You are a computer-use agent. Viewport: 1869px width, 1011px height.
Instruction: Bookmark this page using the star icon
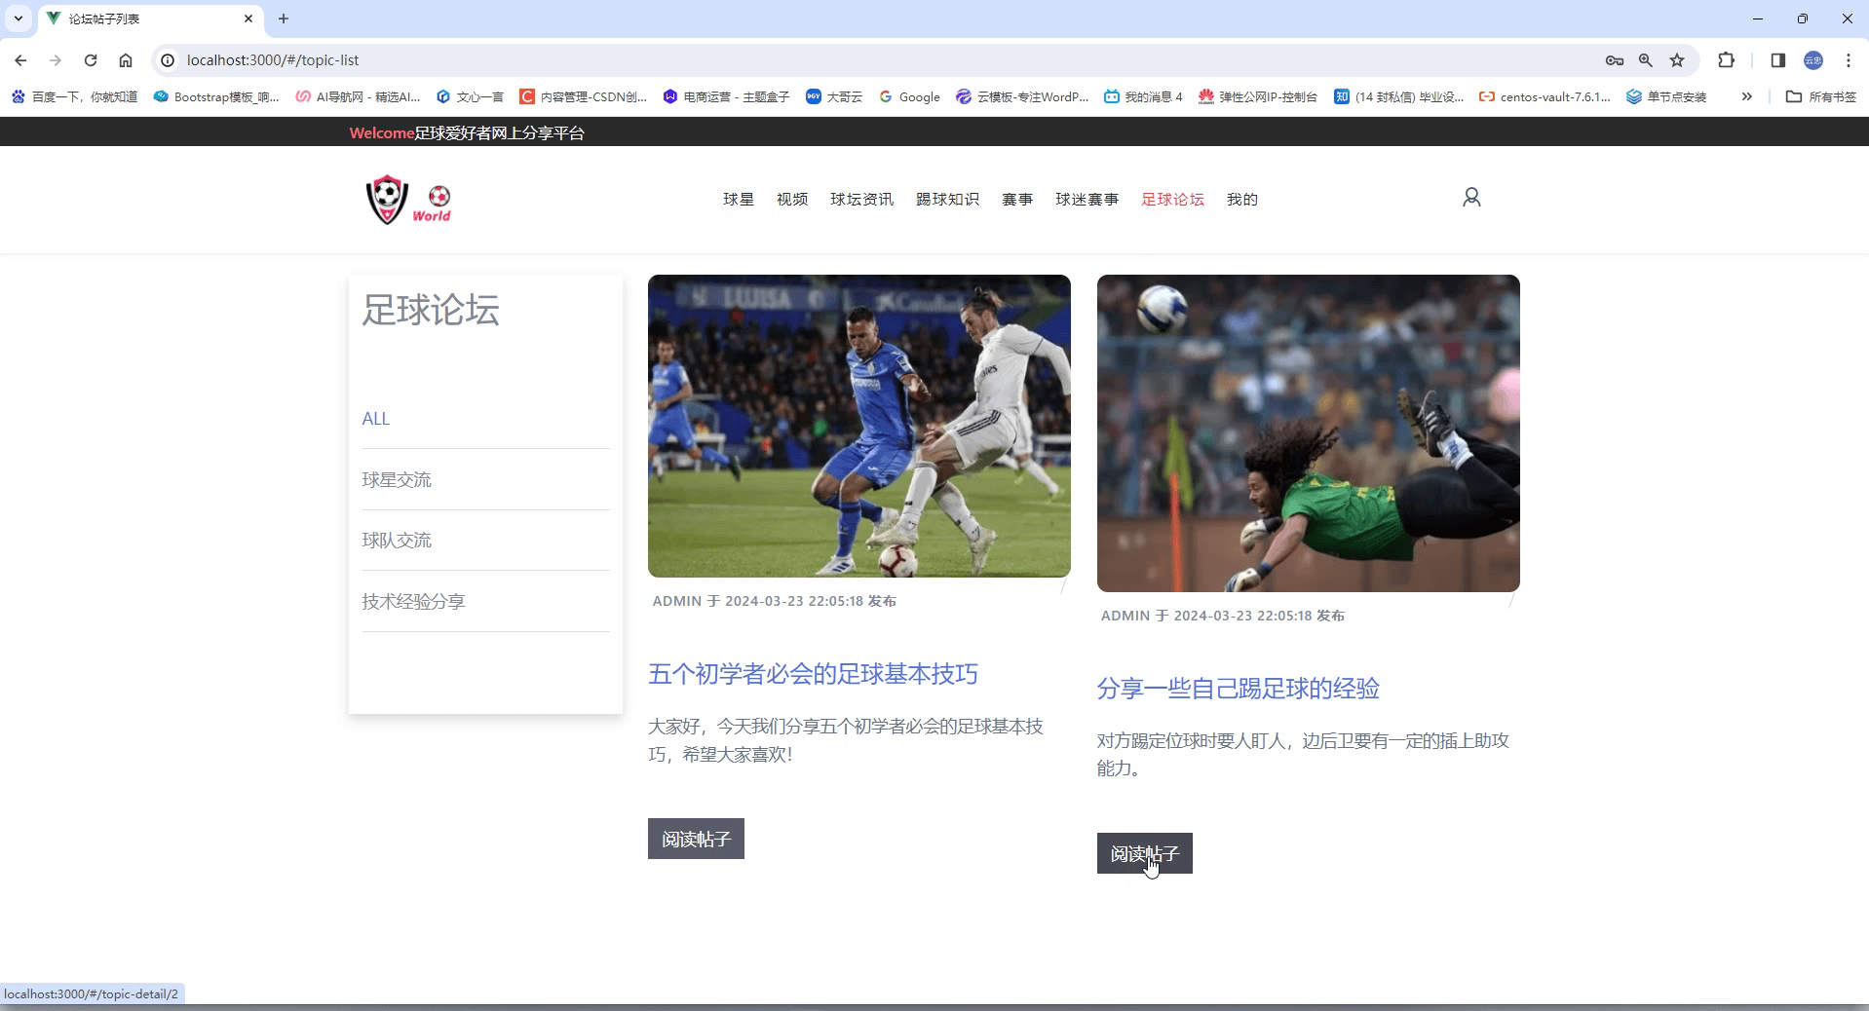point(1678,60)
